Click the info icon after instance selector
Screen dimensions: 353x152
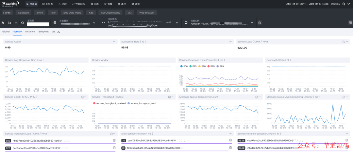260,23
